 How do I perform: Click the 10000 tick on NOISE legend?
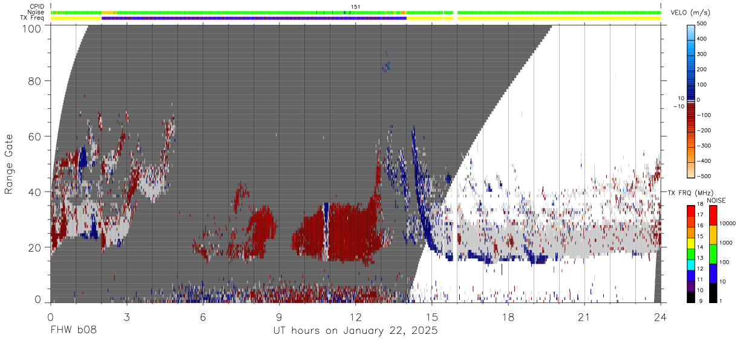(x=727, y=224)
